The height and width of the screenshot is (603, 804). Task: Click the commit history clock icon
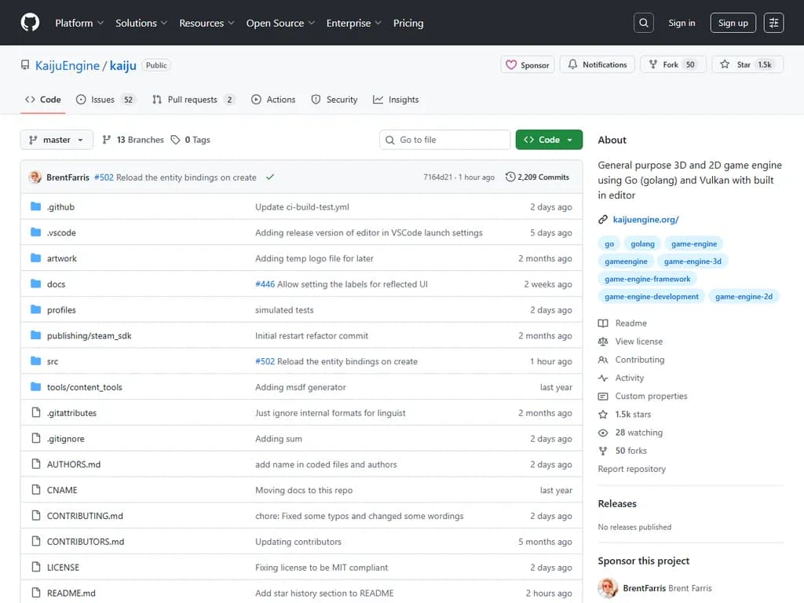(x=510, y=177)
